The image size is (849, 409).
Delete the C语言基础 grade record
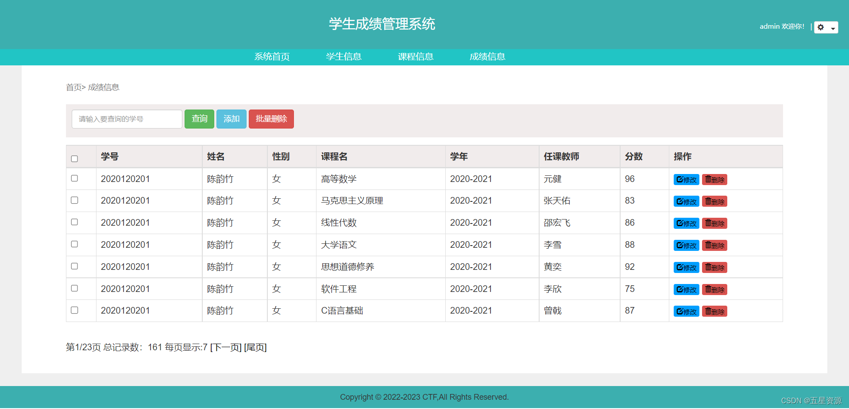pyautogui.click(x=714, y=311)
